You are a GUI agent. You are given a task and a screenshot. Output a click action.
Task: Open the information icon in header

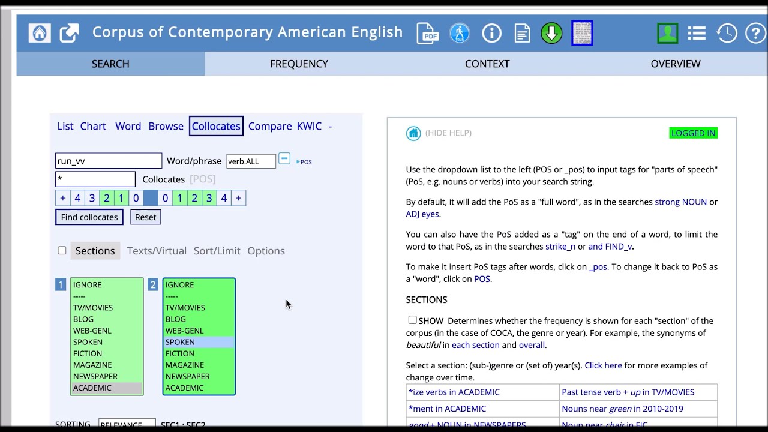491,33
